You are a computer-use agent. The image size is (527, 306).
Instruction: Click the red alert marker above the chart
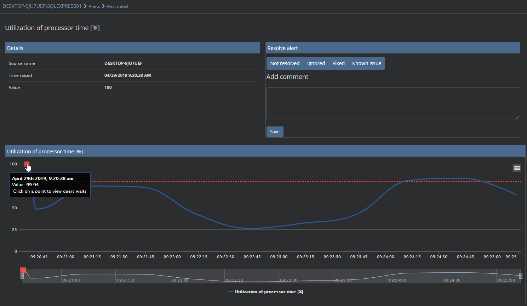[x=27, y=164]
